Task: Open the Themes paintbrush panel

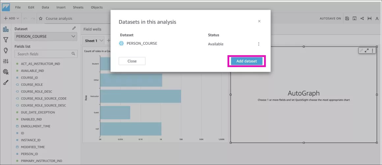Action: pyautogui.click(x=6, y=82)
